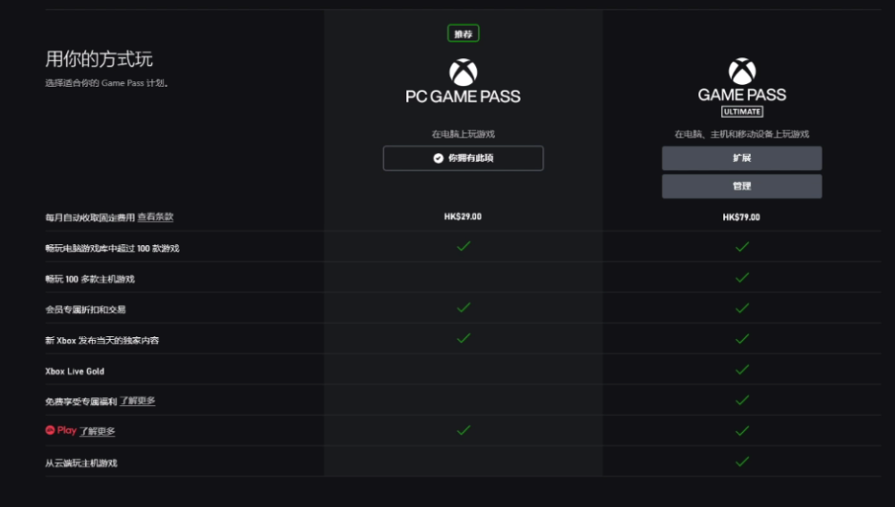
Task: Click Ultimate checkmark in 从云端玩主机游戏 row
Action: click(742, 461)
